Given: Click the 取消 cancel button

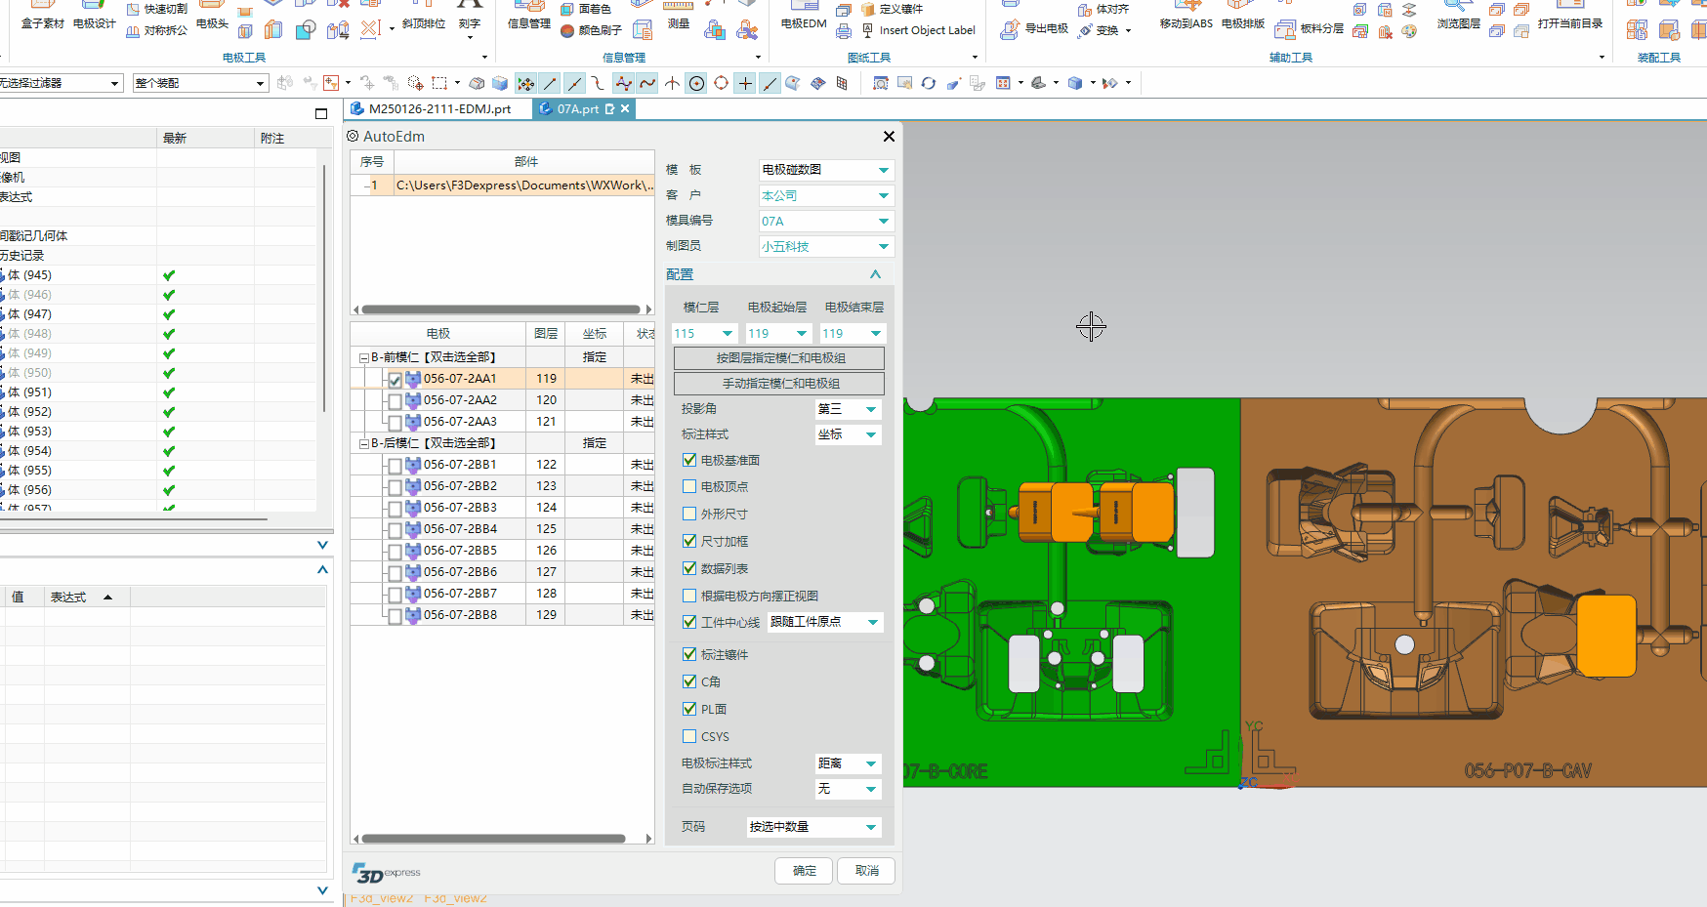Looking at the screenshot, I should coord(867,871).
